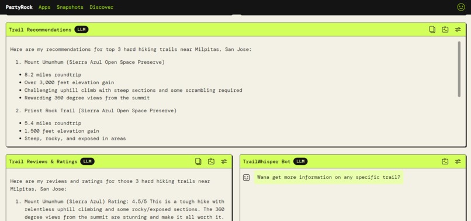Click the LLM badge on Trail Reviews & Ratings
The image size is (471, 221).
coord(88,161)
